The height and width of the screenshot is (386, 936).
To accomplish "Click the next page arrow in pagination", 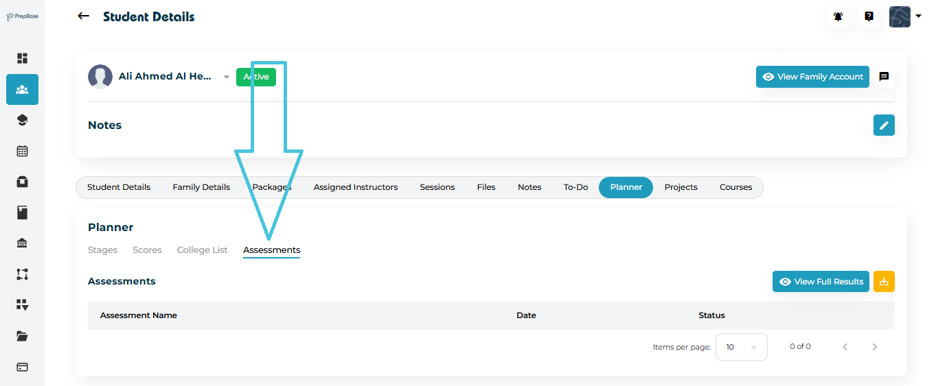I will pos(874,347).
